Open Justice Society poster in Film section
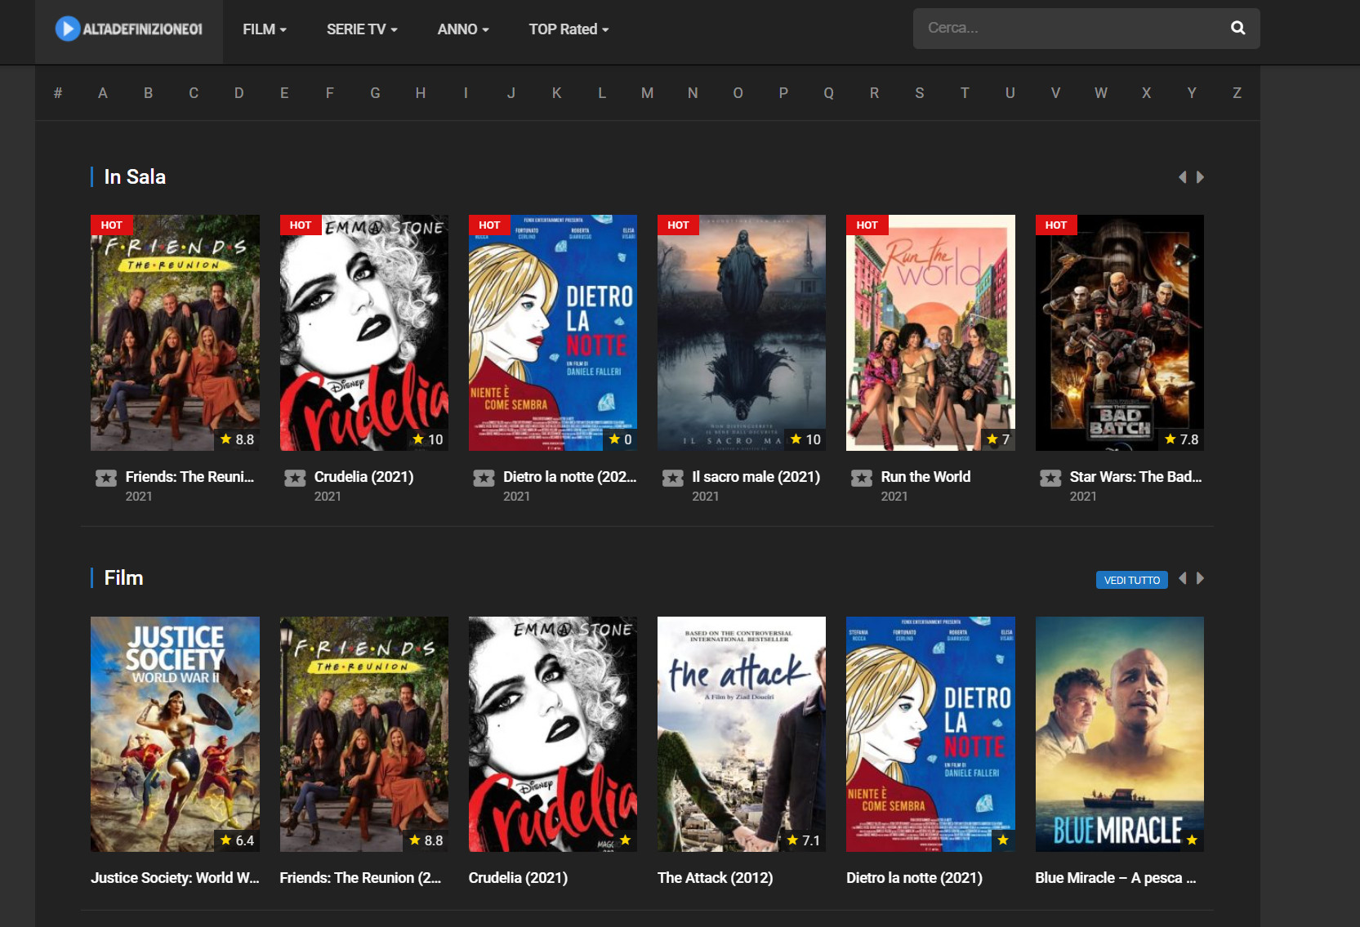Image resolution: width=1360 pixels, height=927 pixels. click(x=175, y=734)
